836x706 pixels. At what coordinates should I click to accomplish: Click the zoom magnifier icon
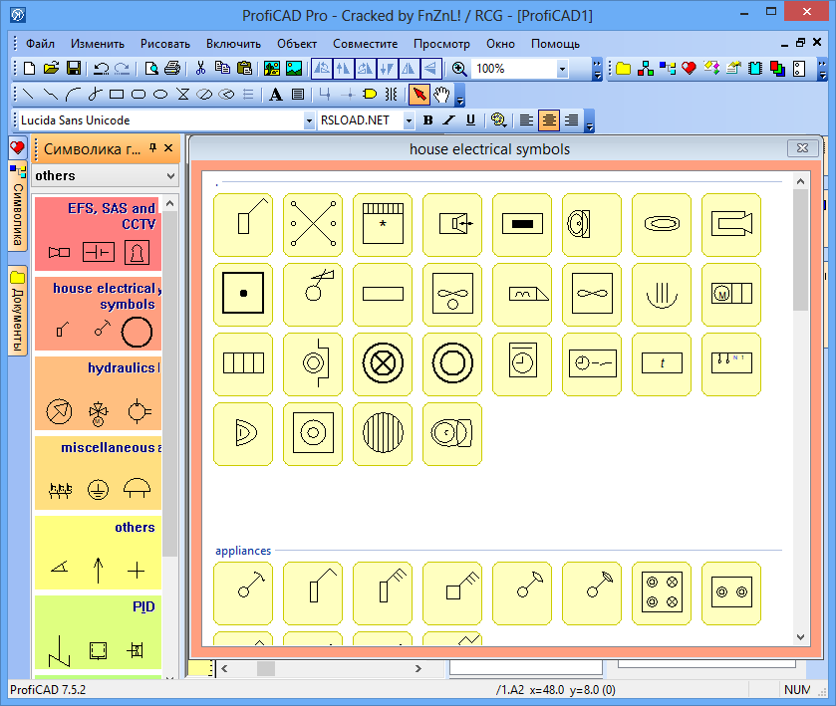459,69
